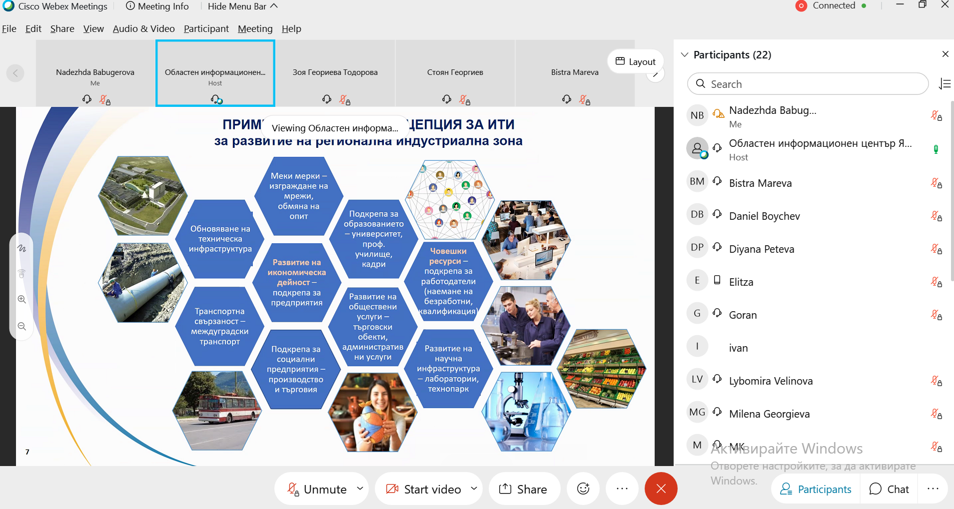The width and height of the screenshot is (954, 509).
Task: Open more options in meeting controls
Action: 622,489
